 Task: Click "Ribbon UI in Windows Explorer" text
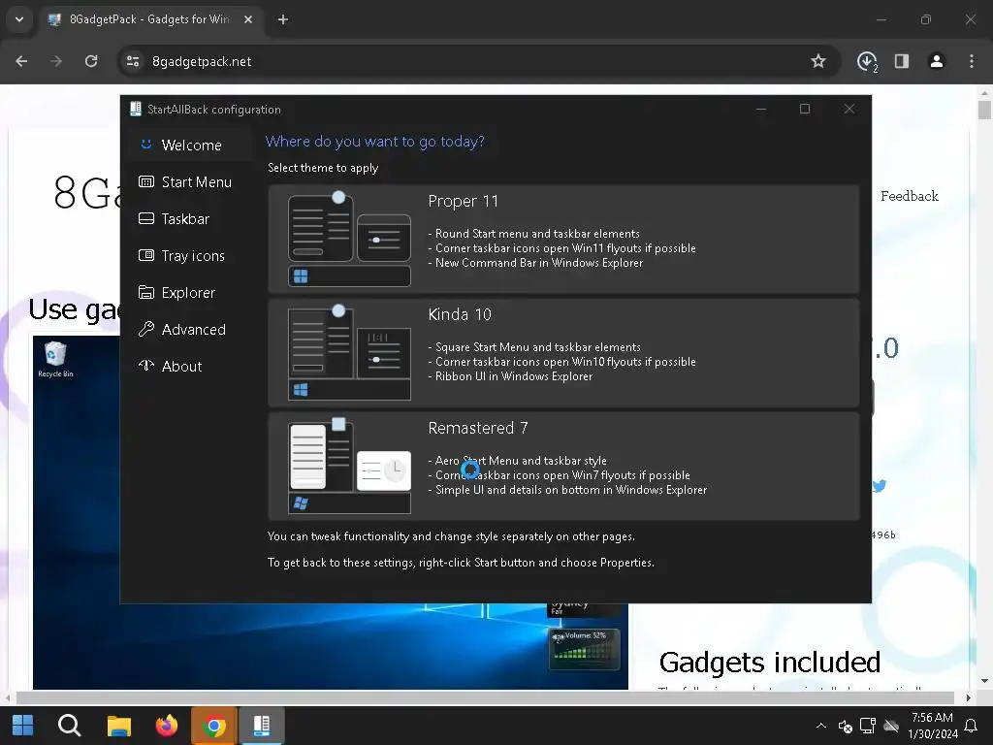[514, 376]
